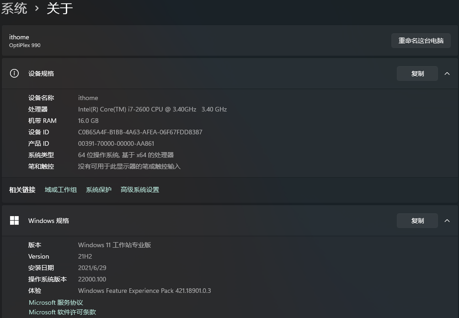Viewport: 459px width, 318px height.
Task: Collapse the Windows 规格 section chevron
Action: (x=447, y=221)
